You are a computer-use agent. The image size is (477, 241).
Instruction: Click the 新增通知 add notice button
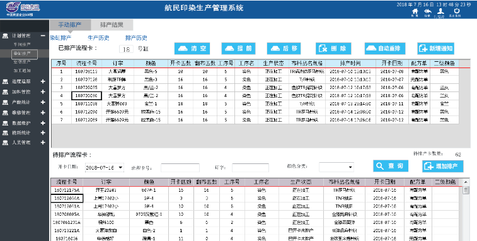coord(435,49)
